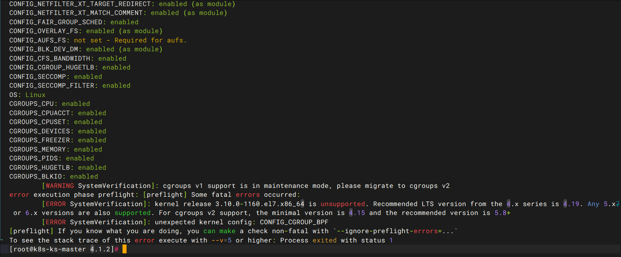The image size is (621, 257).
Task: Click the CGROUPS_BLKIO enabled entry
Action: coord(54,177)
